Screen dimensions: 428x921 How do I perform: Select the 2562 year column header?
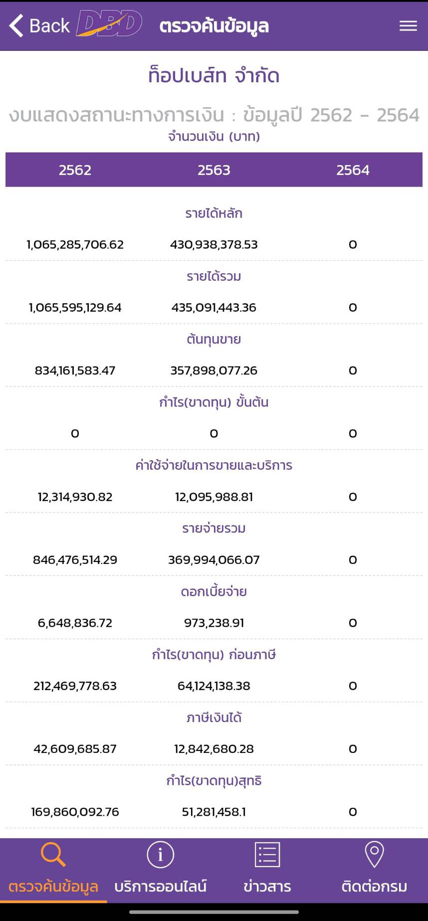coord(75,170)
